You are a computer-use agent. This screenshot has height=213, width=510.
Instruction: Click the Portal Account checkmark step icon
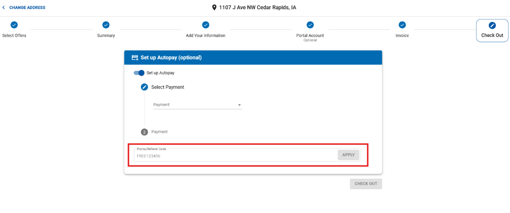click(310, 25)
